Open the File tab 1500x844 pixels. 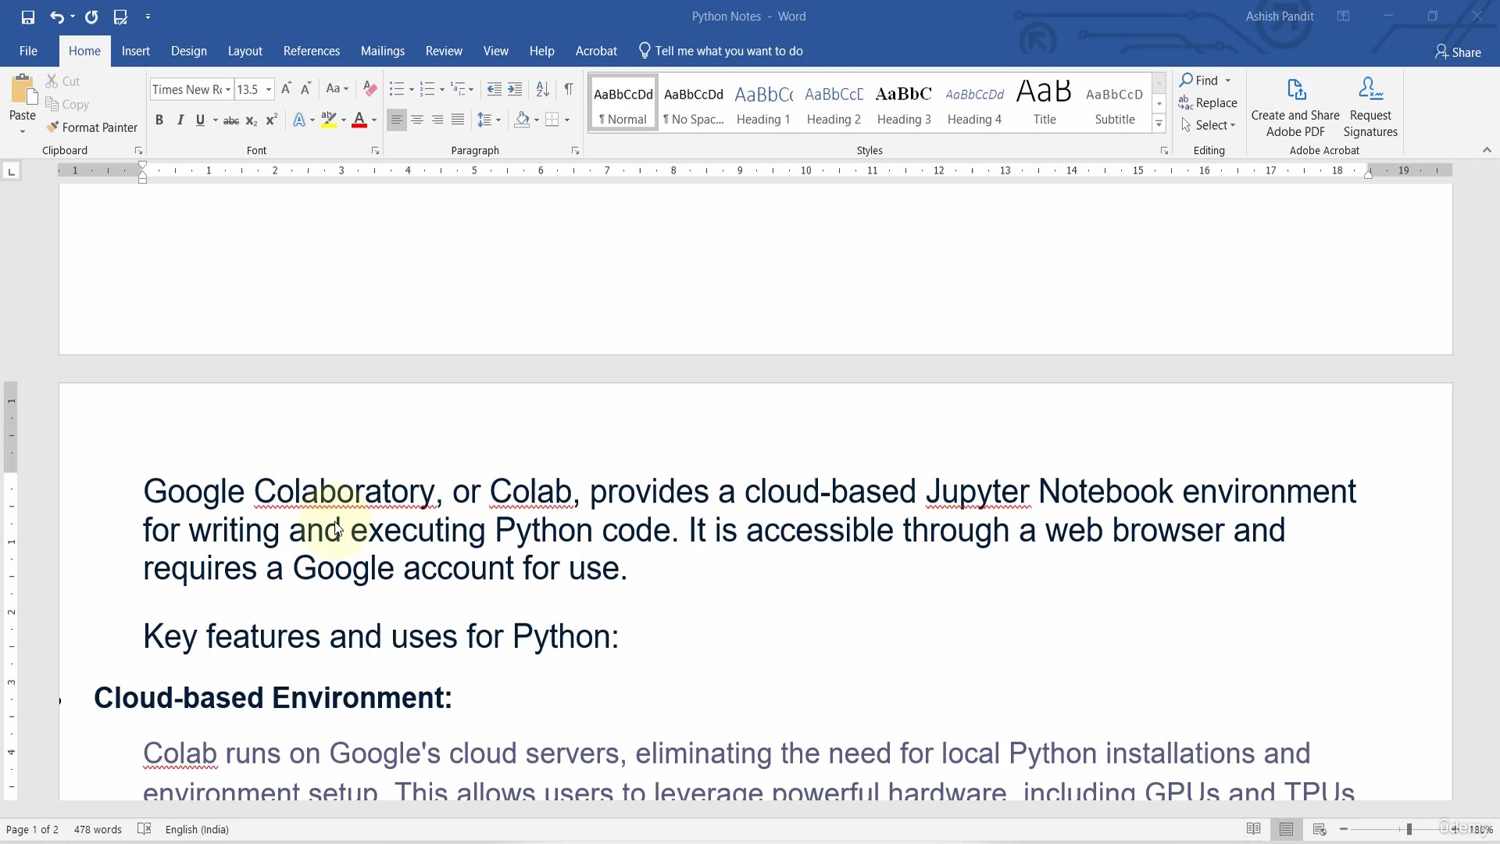click(29, 51)
